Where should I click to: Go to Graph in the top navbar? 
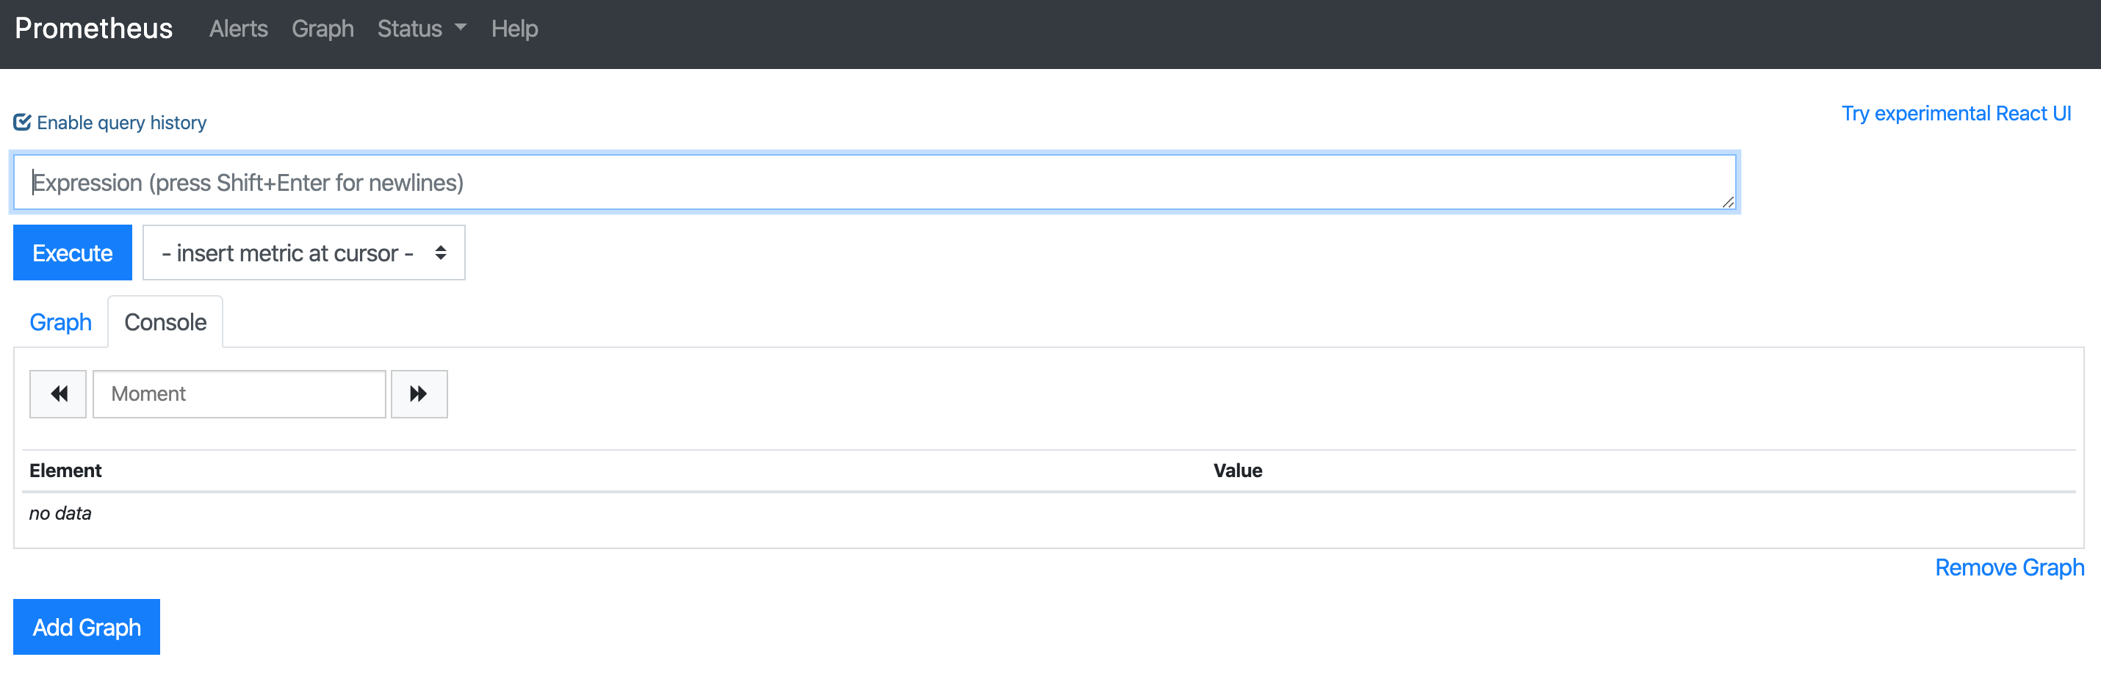coord(323,29)
